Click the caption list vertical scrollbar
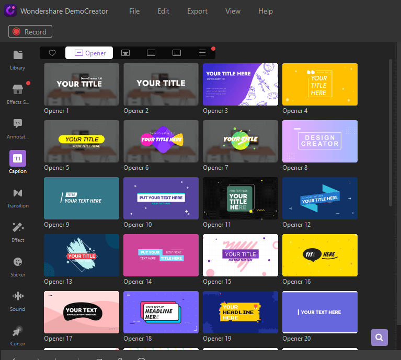 click(x=390, y=133)
